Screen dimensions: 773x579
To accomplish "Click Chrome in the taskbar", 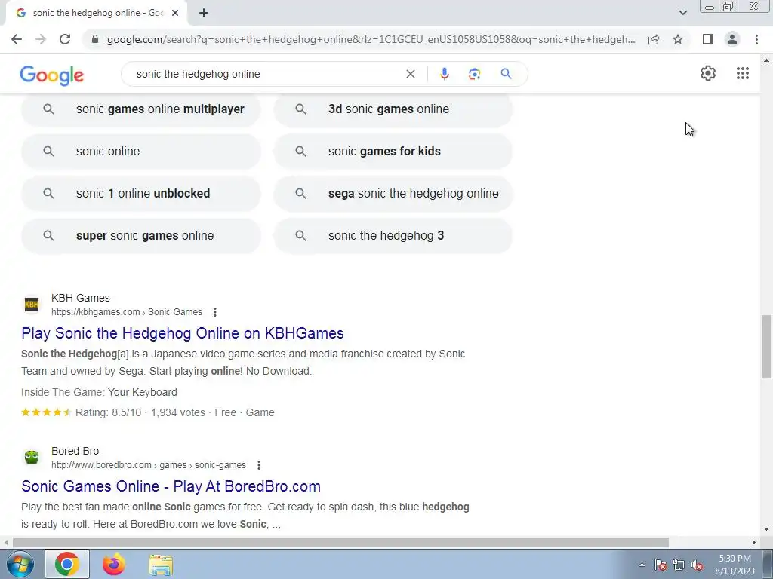I will [x=67, y=564].
